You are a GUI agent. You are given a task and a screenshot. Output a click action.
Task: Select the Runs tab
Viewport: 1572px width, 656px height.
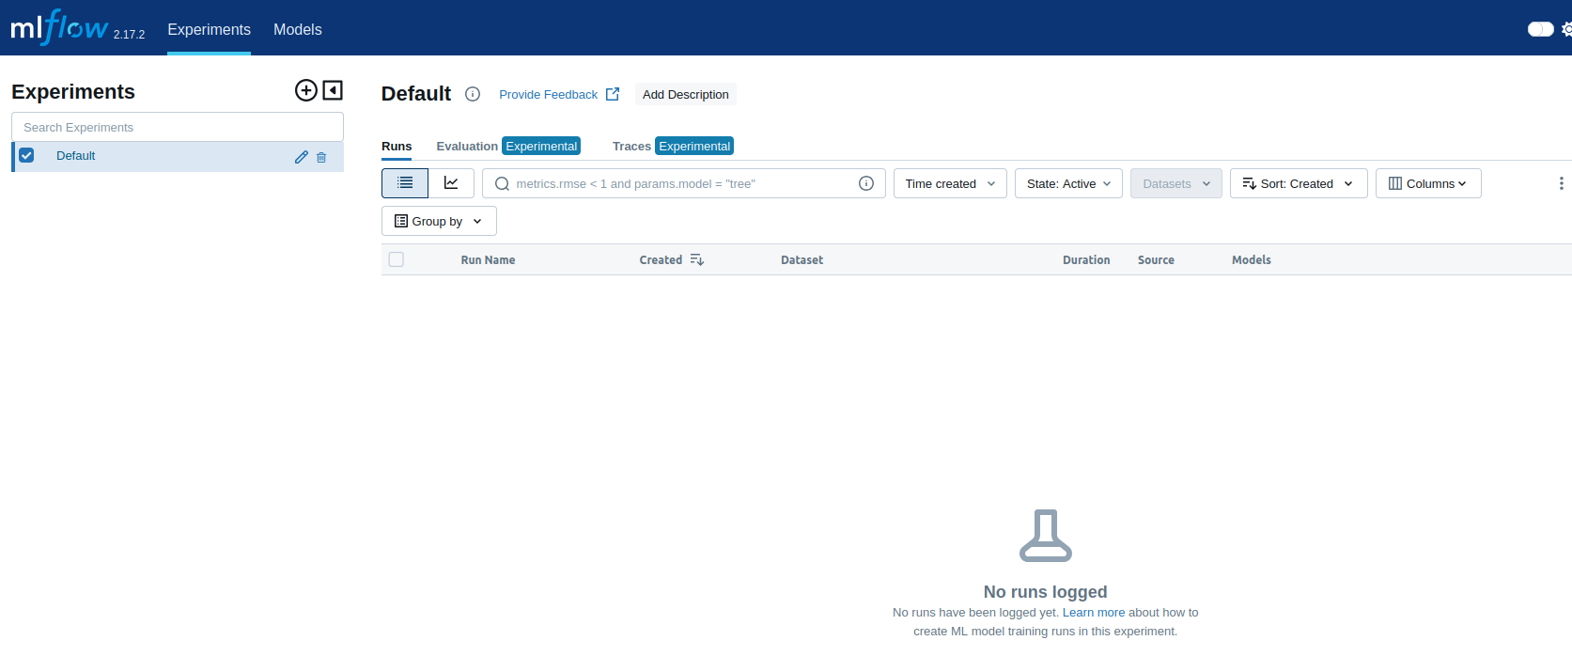tap(397, 146)
